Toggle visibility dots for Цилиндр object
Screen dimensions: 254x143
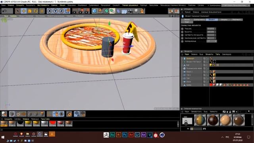pyautogui.click(x=207, y=58)
